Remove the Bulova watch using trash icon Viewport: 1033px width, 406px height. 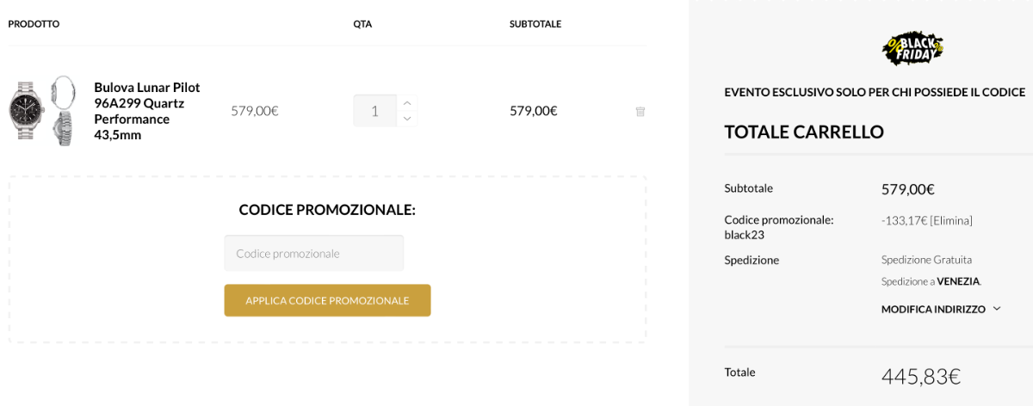[640, 111]
